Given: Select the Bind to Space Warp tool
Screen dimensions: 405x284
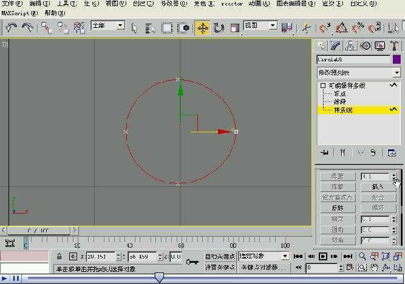Looking at the screenshot, I should (x=79, y=28).
